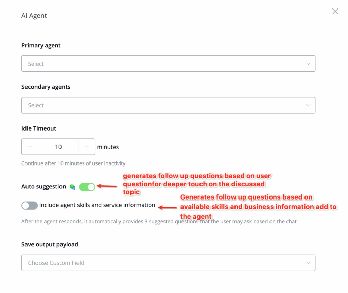The width and height of the screenshot is (348, 293).
Task: Click the Save output payload chevron arrow
Action: tap(308, 263)
